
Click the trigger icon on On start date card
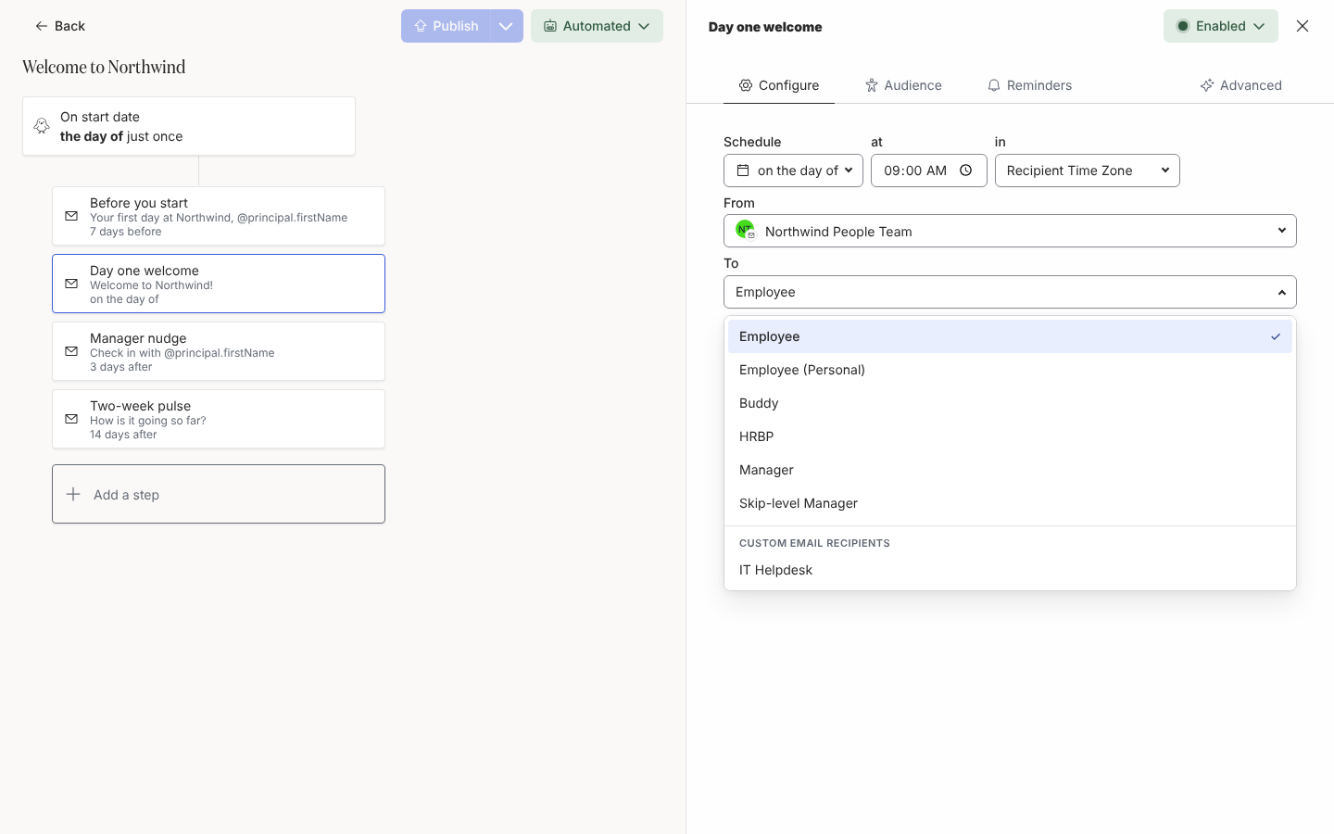point(42,126)
